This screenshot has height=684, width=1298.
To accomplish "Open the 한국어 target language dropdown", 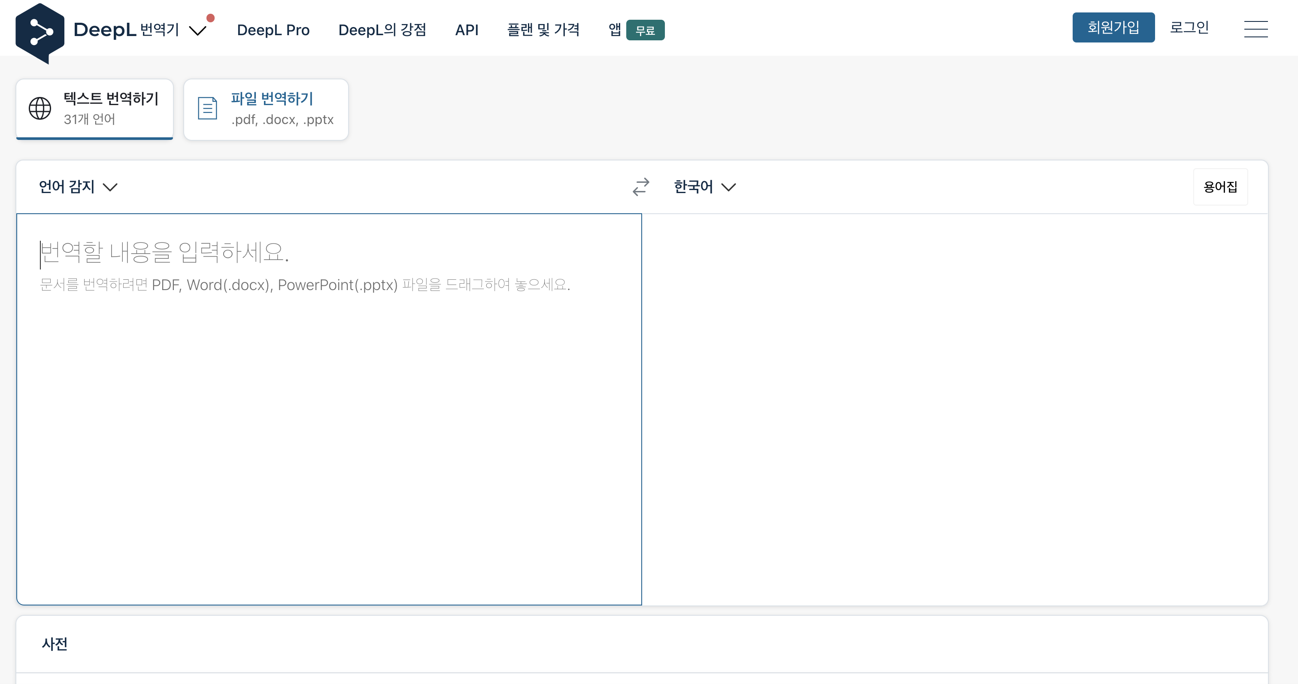I will (704, 186).
